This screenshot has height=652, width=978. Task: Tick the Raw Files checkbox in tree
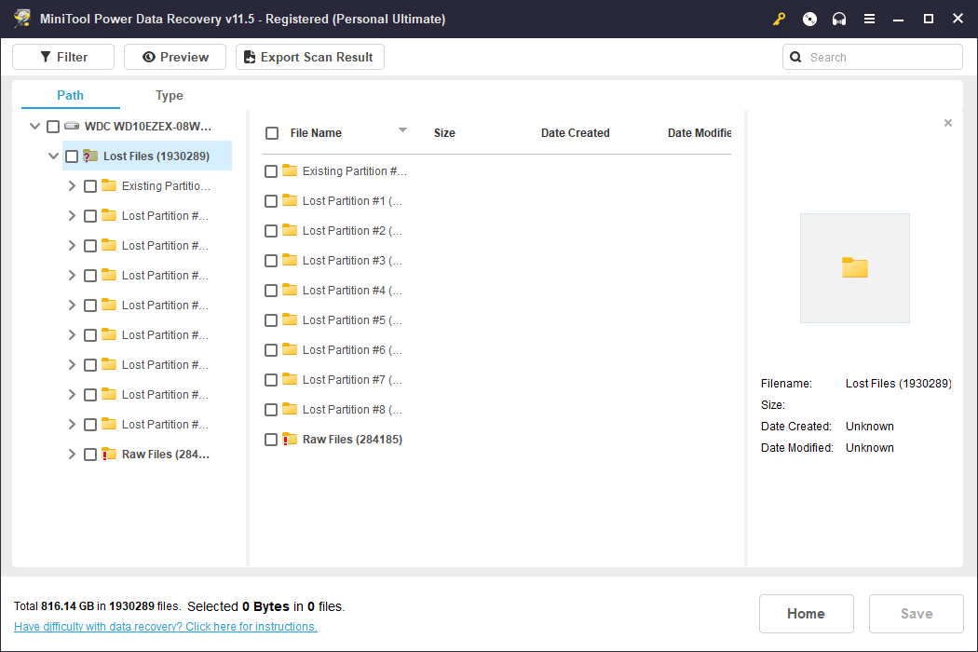click(x=90, y=455)
